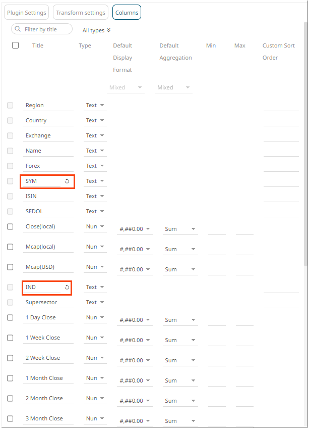Click the reset icon in the IND title field

point(67,287)
